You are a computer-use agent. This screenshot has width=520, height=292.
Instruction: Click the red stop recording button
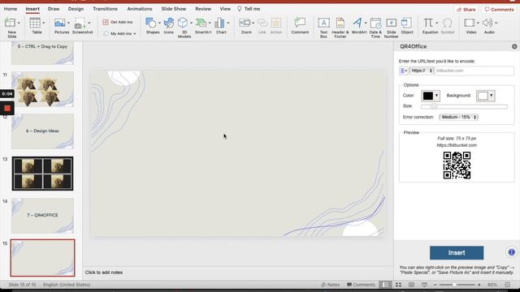[7, 108]
